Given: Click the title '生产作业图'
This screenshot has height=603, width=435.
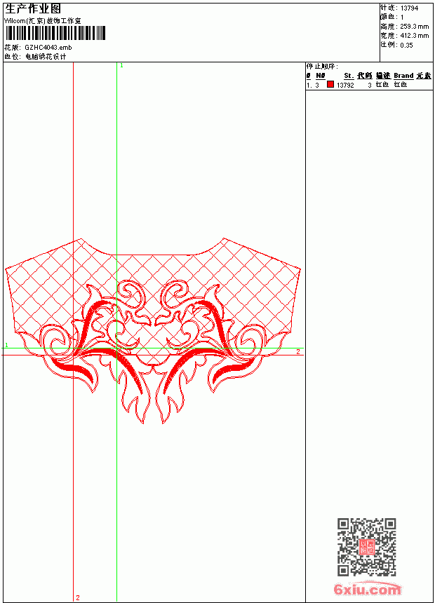Looking at the screenshot, I should pos(33,9).
